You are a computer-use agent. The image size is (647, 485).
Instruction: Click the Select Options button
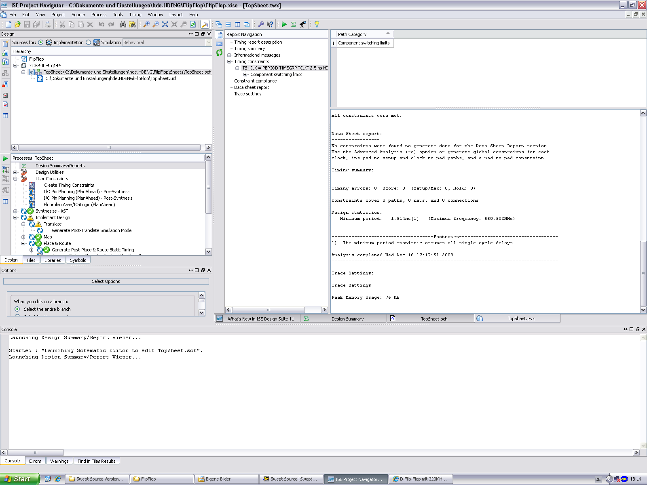[x=106, y=281]
